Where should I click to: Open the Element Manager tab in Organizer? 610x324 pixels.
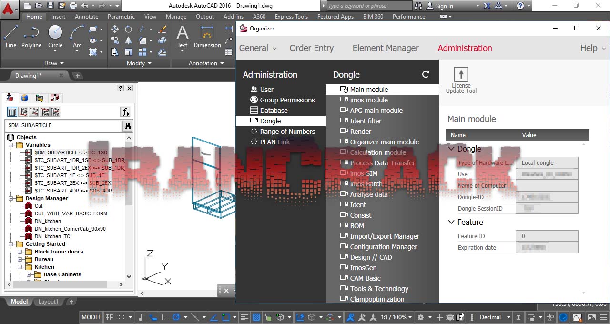pos(385,48)
